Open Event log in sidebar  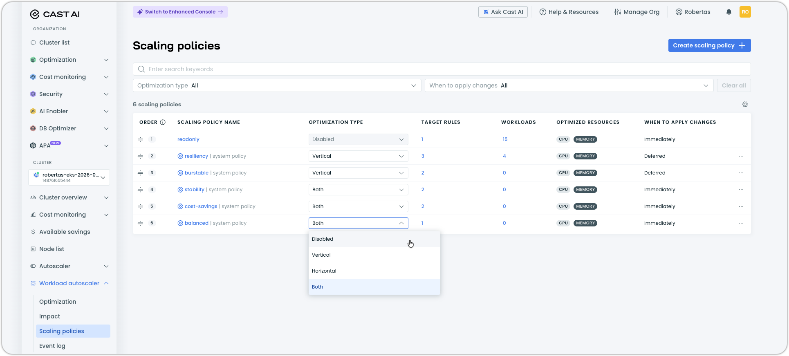(x=52, y=346)
